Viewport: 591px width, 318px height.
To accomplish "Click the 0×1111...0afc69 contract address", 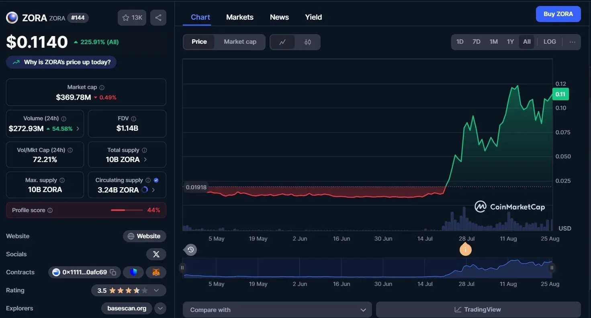I will 84,272.
